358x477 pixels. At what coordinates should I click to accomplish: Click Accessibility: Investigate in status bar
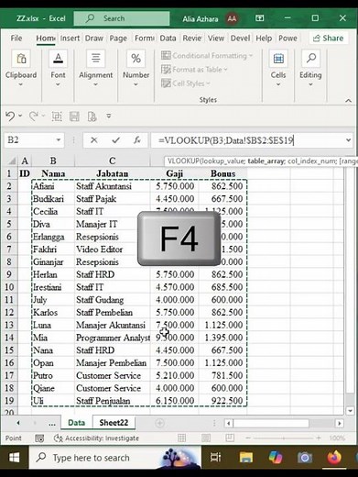[96, 438]
